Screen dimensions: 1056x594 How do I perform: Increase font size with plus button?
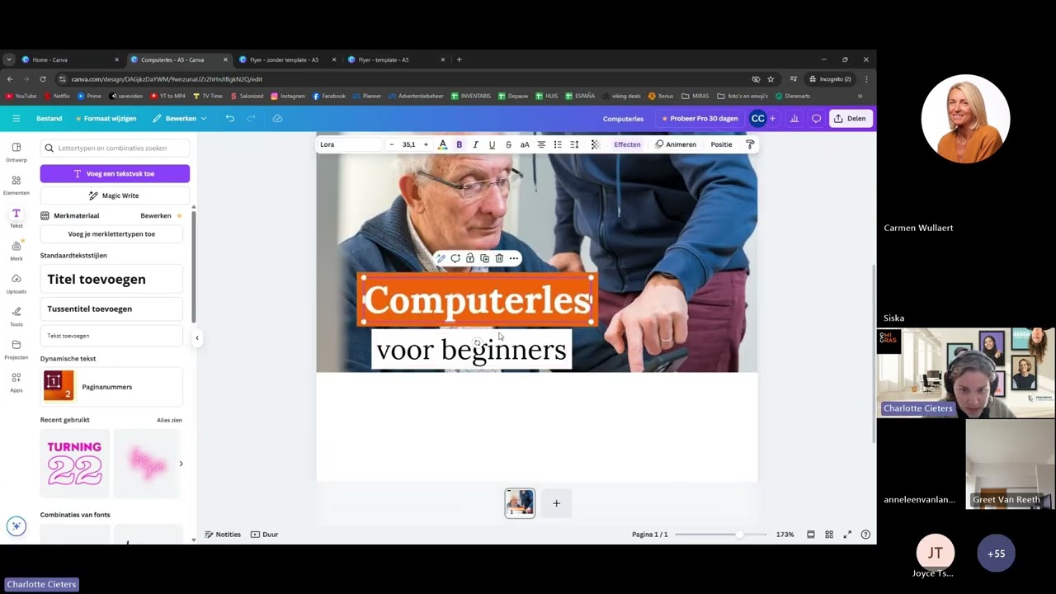(x=426, y=144)
